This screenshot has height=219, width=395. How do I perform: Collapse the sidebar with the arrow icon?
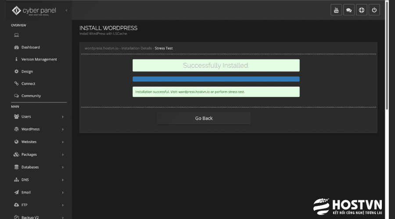[67, 11]
